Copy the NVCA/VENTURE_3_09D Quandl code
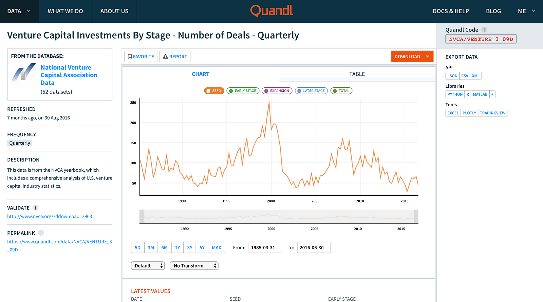 click(481, 39)
